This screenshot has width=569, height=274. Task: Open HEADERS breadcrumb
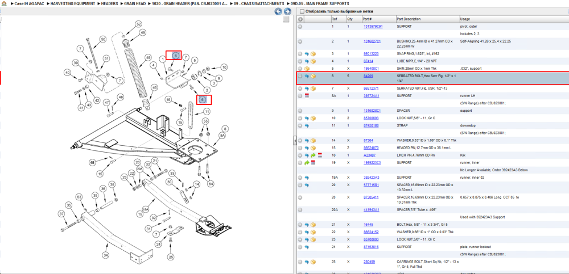[109, 3]
